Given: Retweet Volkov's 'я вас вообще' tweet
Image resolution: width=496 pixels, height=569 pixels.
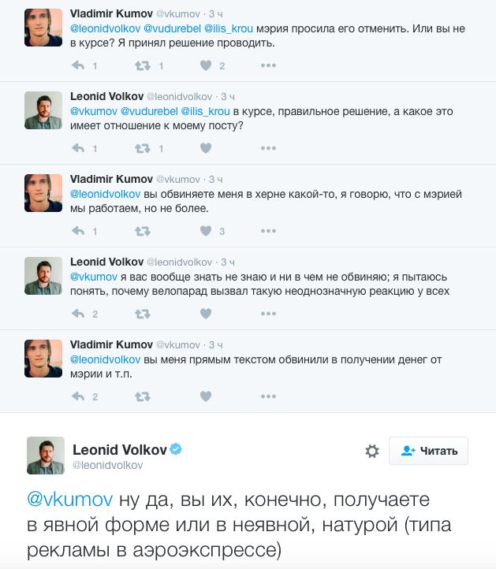Looking at the screenshot, I should (142, 314).
